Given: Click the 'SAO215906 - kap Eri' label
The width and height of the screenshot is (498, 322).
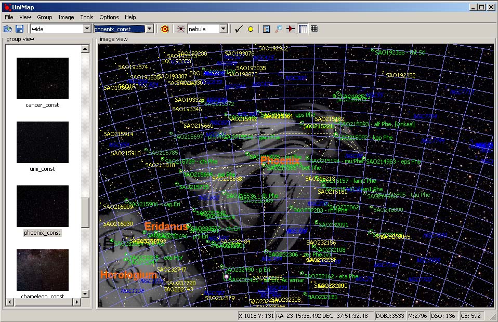Looking at the screenshot, I should pyautogui.click(x=154, y=204).
